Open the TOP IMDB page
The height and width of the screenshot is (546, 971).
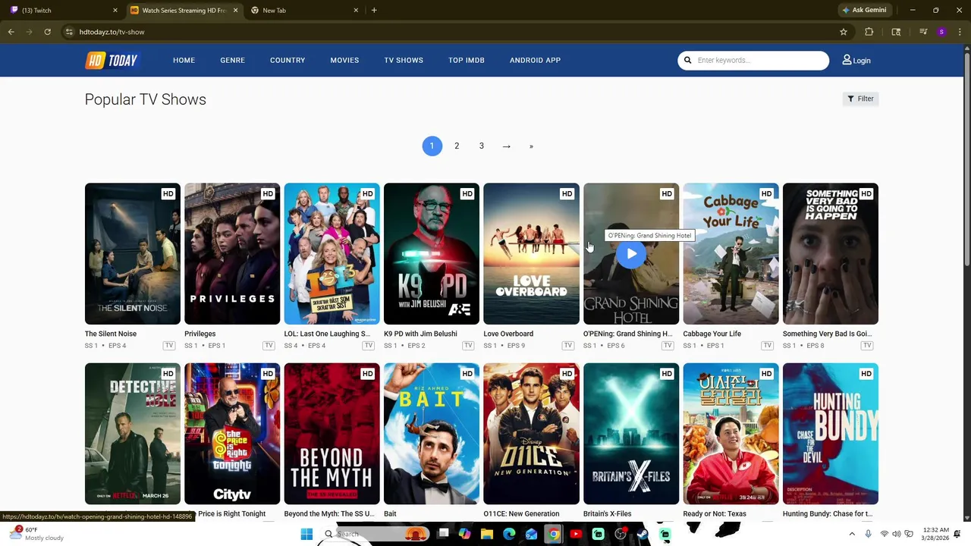click(x=467, y=61)
